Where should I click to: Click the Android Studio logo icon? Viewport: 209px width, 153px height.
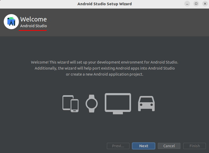coord(11,22)
